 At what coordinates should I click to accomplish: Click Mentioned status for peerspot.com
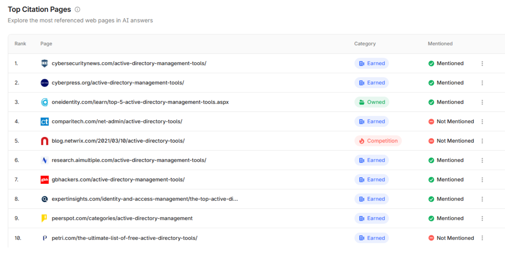(446, 218)
